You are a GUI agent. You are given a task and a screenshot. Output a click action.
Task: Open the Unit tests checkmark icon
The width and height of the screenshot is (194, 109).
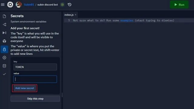[4, 74]
